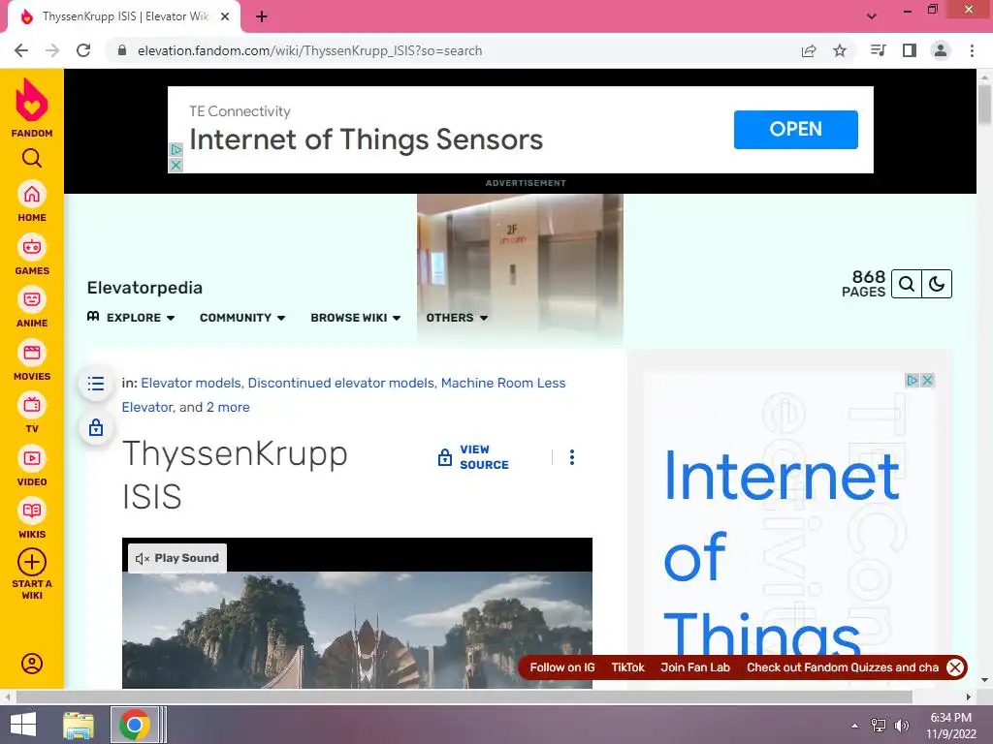Open Machine Room Less Elevator category link
The width and height of the screenshot is (993, 744).
click(344, 395)
